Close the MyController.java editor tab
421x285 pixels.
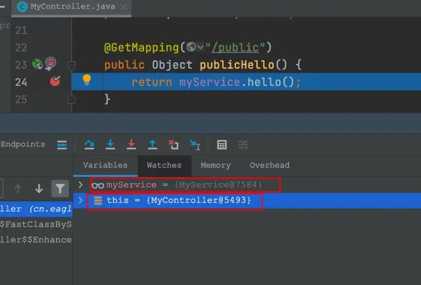click(x=123, y=7)
